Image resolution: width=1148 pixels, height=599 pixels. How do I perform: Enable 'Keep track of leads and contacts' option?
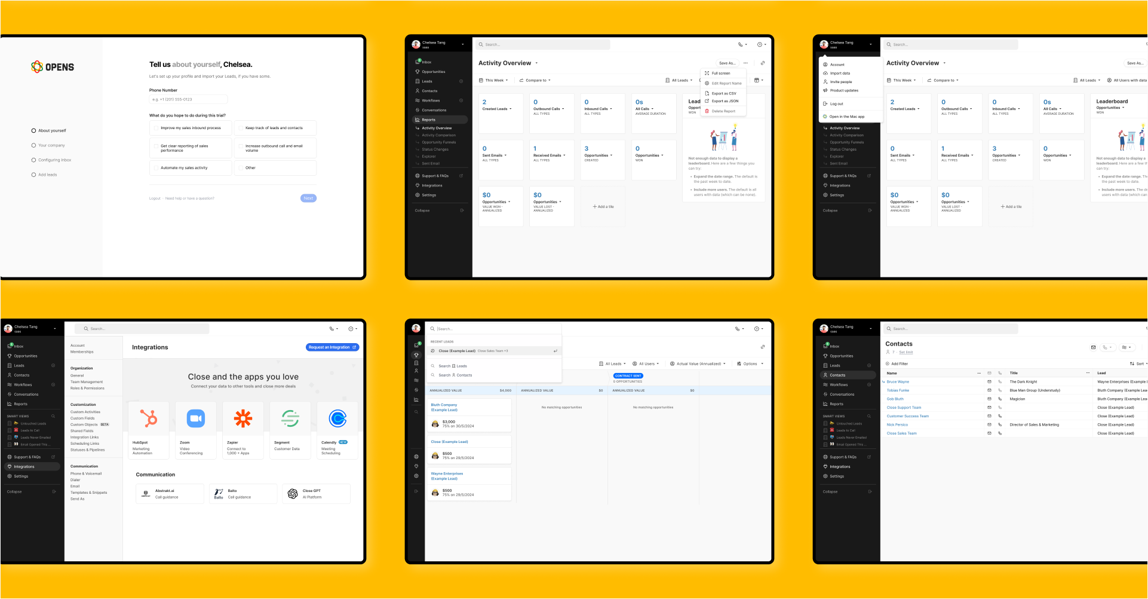coord(241,128)
